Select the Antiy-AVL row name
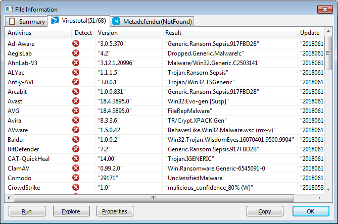 coord(21,82)
